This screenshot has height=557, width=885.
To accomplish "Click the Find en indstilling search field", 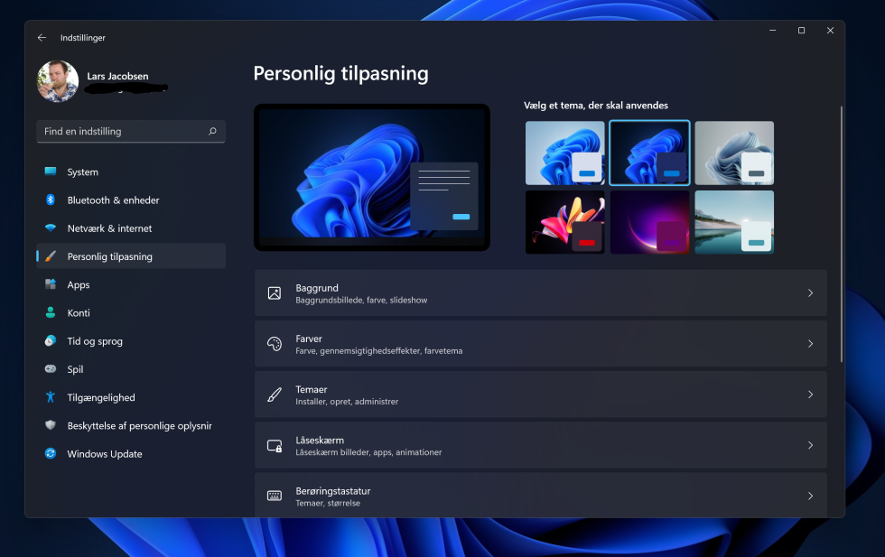I will pos(131,131).
